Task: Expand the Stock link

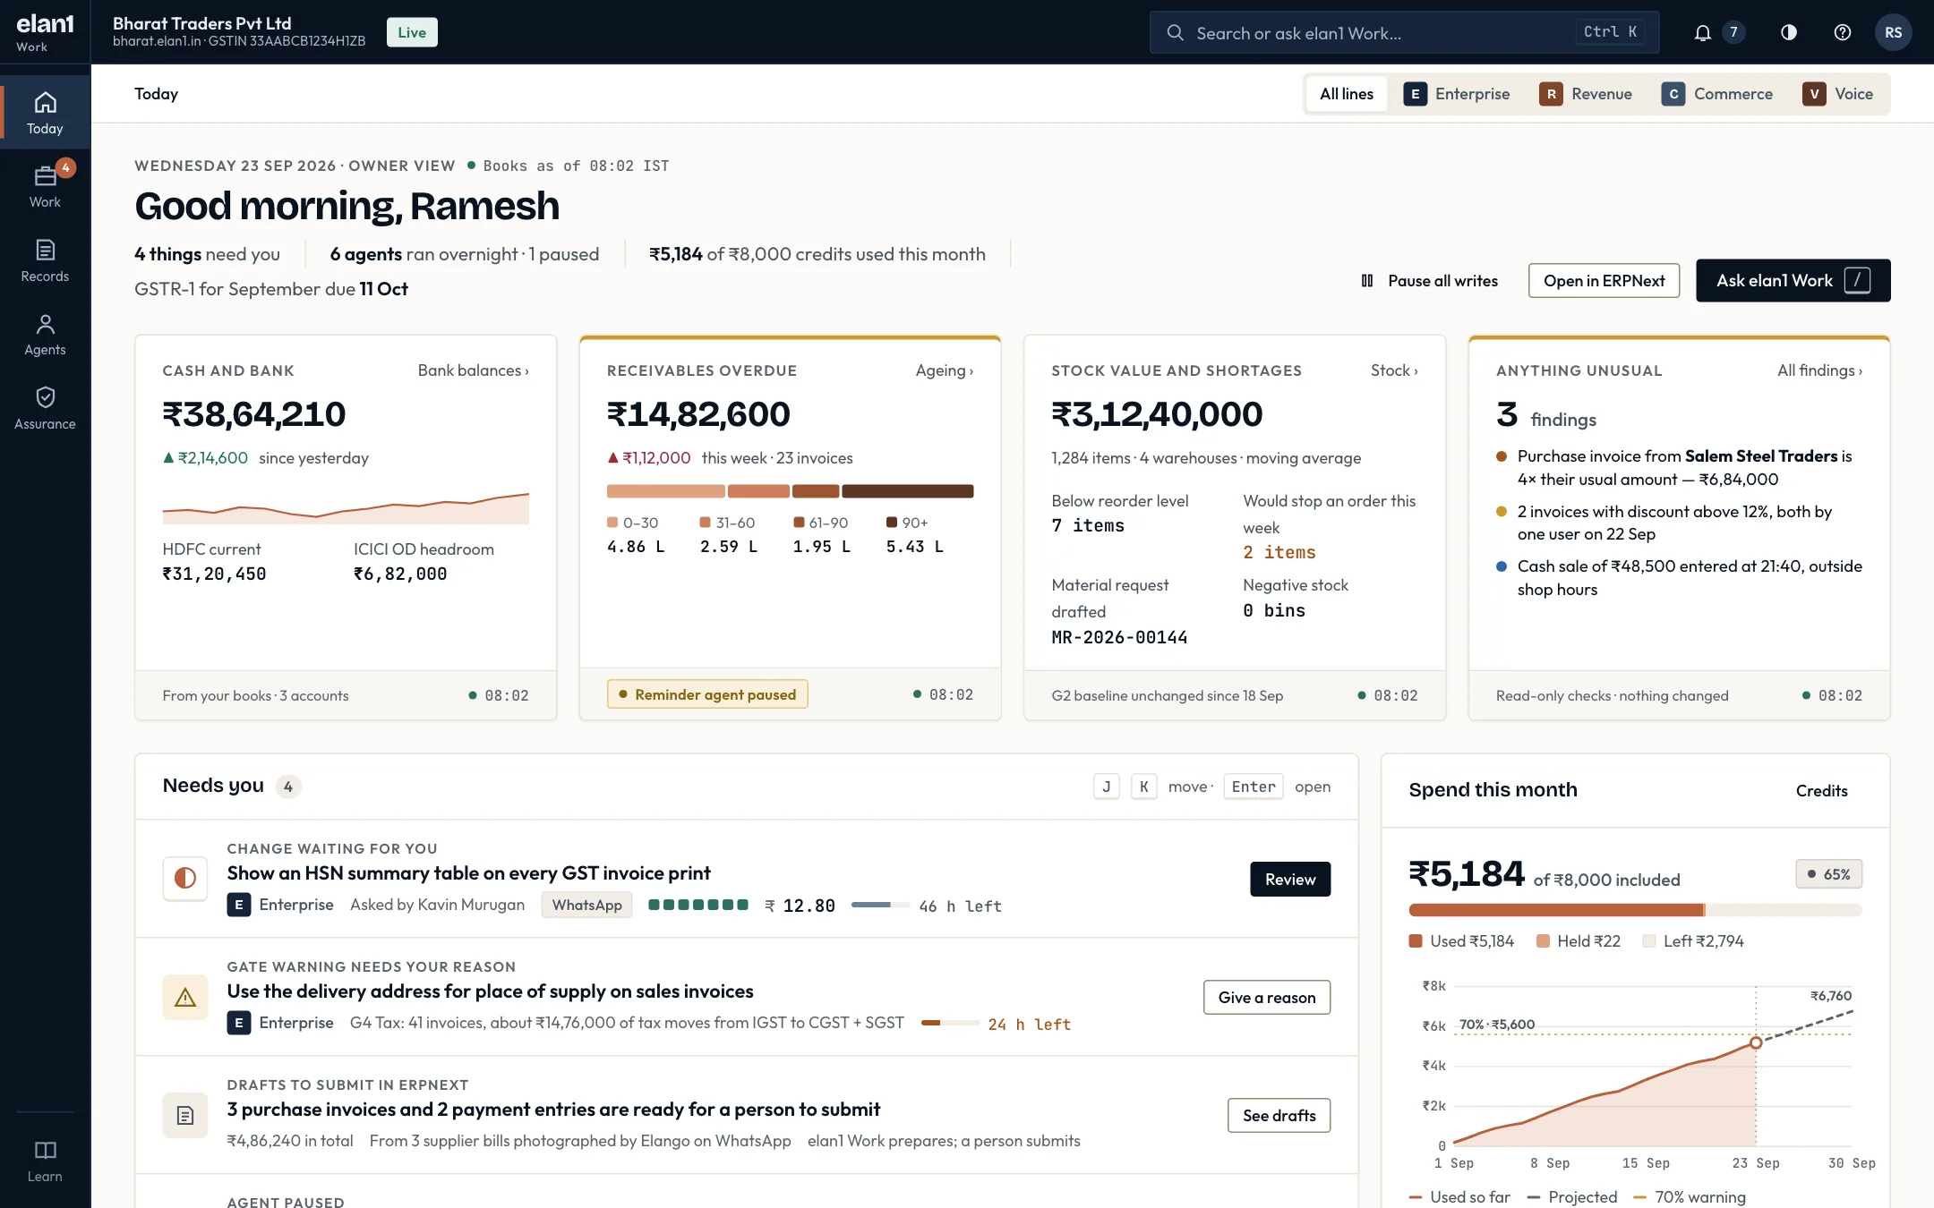Action: 1394,370
